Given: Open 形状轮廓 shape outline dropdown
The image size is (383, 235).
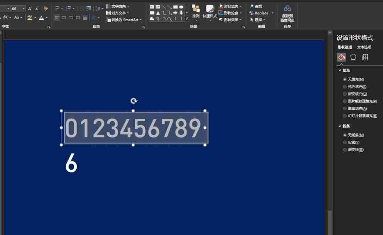Looking at the screenshot, I should click(230, 13).
